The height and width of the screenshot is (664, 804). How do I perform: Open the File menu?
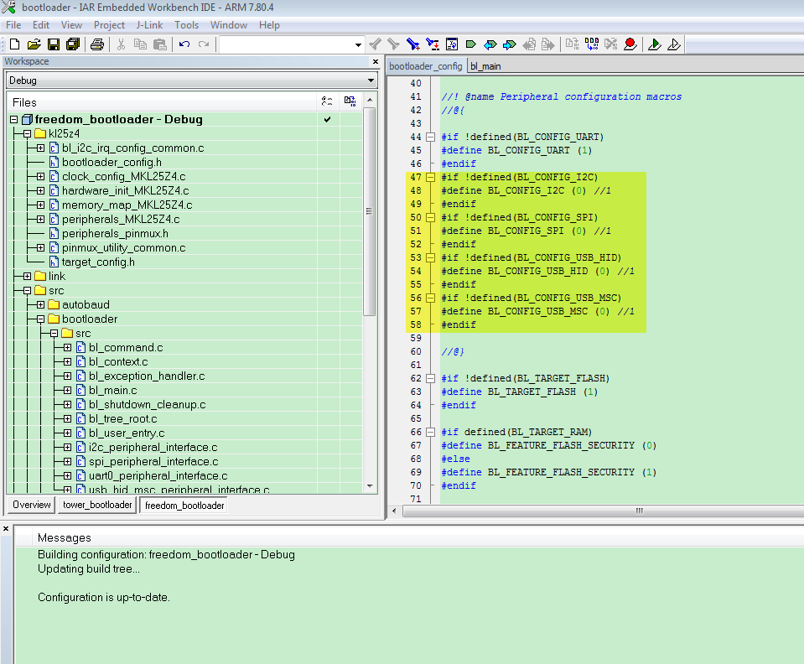click(13, 25)
